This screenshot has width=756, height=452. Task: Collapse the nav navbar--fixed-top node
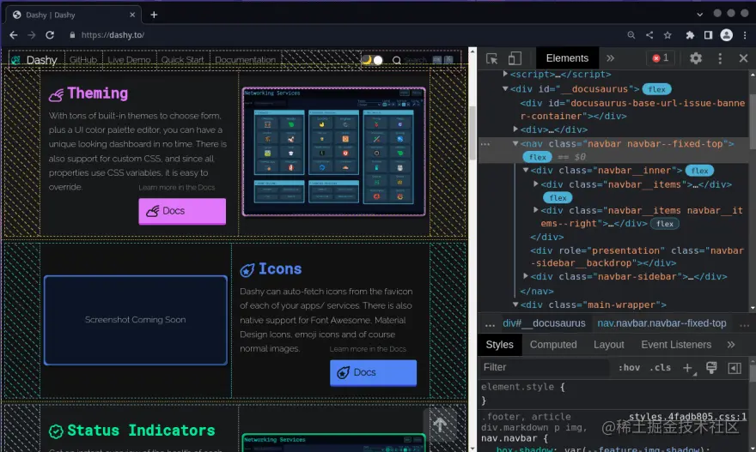(515, 143)
